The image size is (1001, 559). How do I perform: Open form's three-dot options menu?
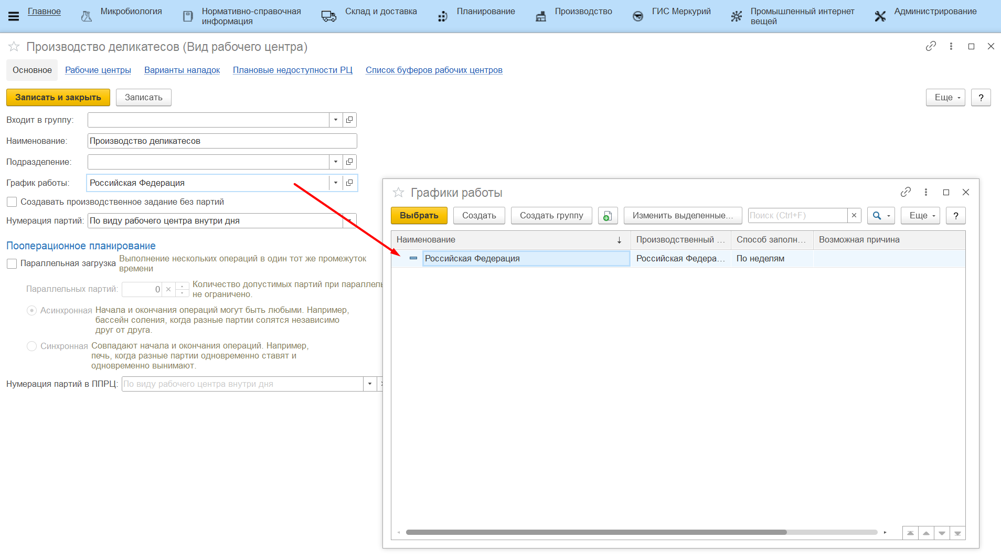click(951, 46)
